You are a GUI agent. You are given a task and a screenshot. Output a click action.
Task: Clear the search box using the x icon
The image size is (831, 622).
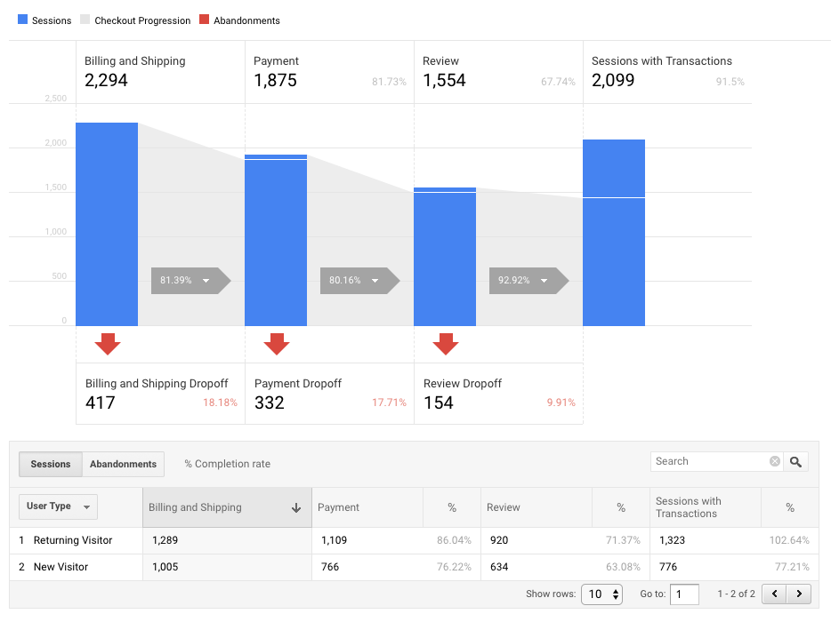(774, 462)
